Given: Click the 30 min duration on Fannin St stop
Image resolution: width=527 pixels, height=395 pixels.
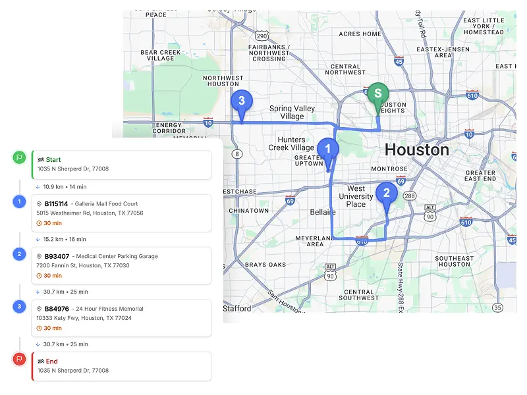Looking at the screenshot, I should pyautogui.click(x=53, y=276).
